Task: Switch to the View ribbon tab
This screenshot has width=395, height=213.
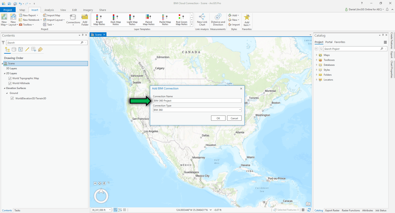Action: [63, 10]
